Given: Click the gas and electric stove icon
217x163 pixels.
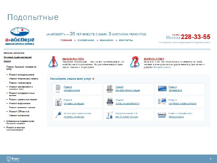Looking at the screenshot, I should pyautogui.click(x=110, y=102).
